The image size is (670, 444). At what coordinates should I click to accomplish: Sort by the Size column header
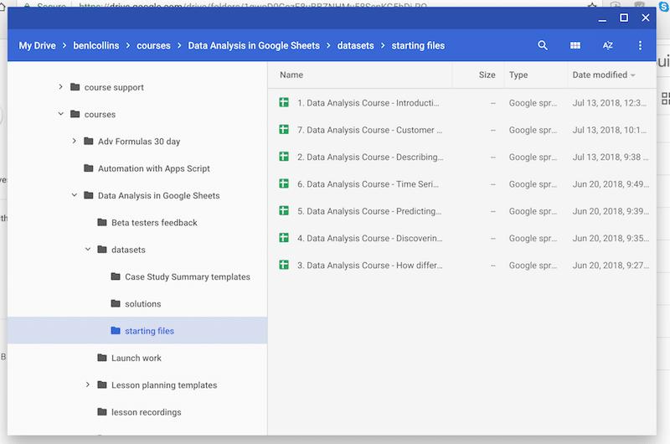487,75
